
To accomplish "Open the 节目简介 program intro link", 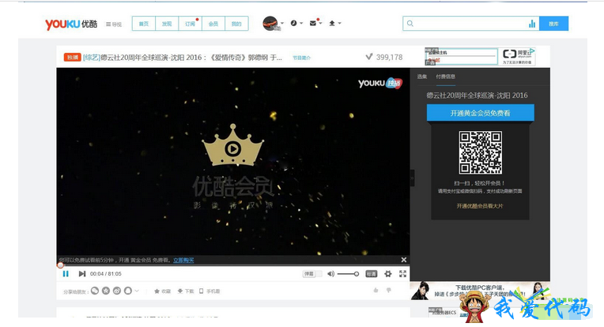I will point(301,58).
